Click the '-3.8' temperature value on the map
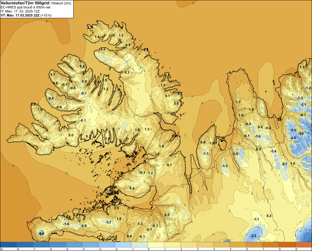312x251 pixels. click(301, 133)
